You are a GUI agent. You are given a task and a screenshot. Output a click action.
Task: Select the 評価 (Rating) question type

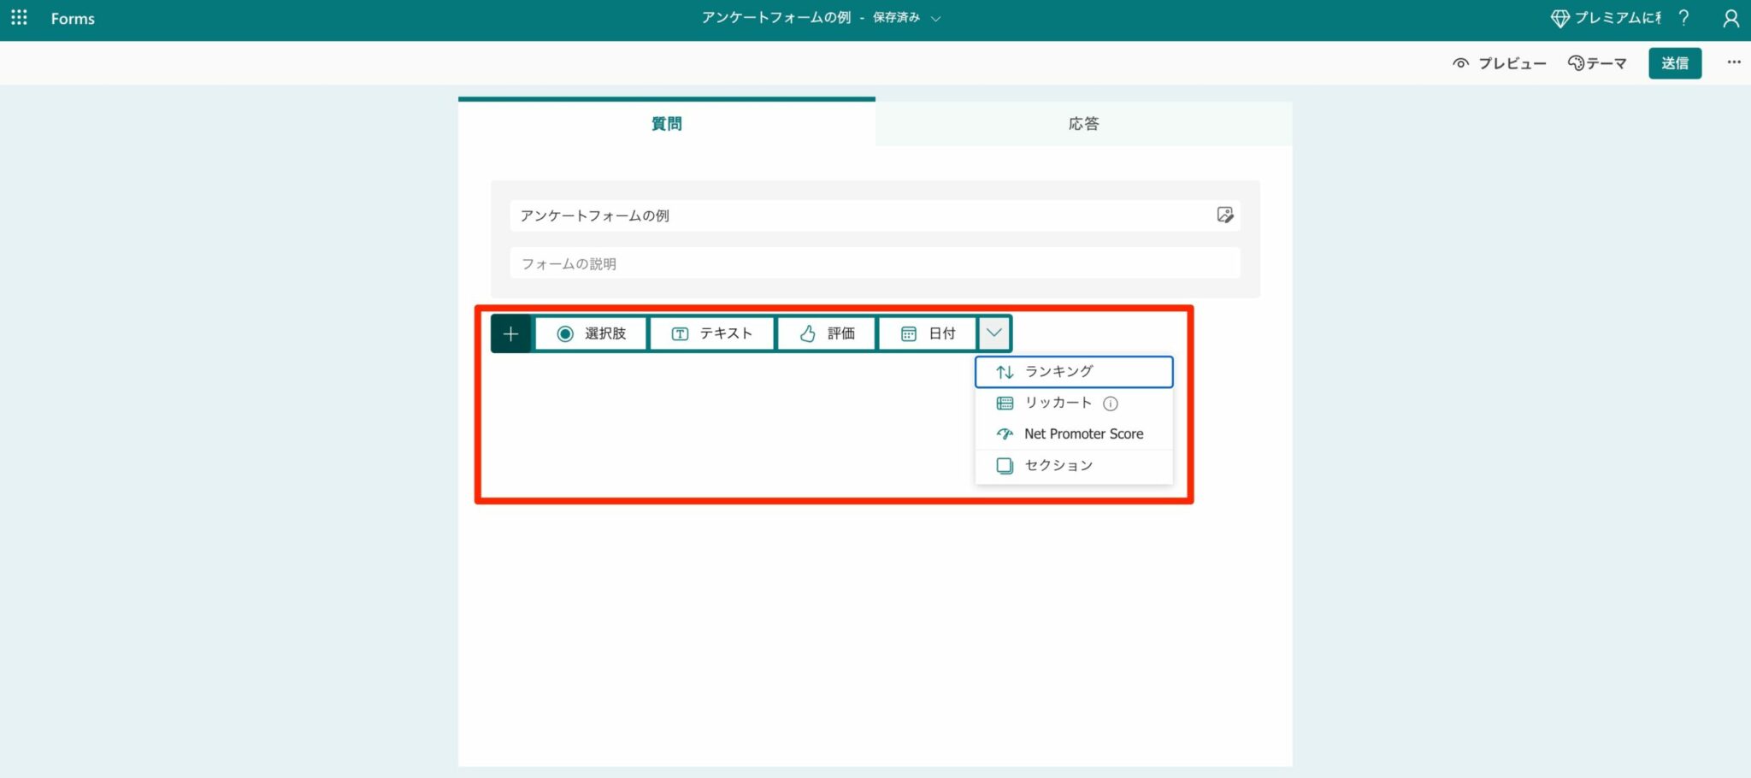pos(826,333)
